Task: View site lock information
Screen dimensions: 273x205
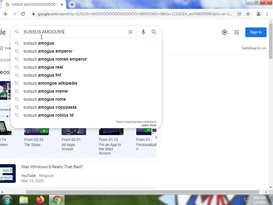Action: coord(34,14)
